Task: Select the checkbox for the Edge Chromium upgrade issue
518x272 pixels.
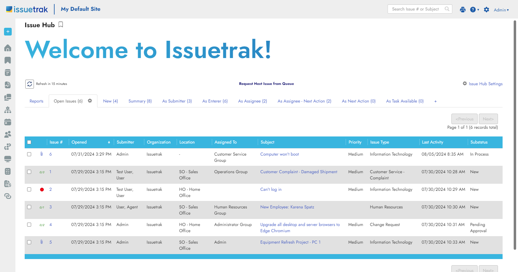Action: click(x=29, y=225)
